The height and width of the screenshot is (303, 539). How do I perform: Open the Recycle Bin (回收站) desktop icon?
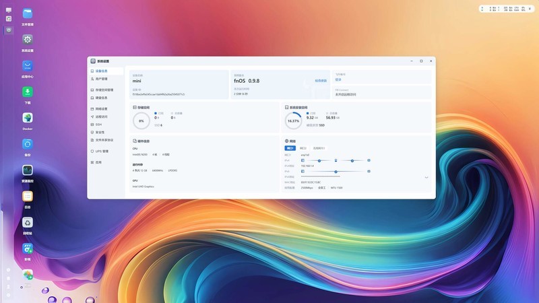pyautogui.click(x=28, y=222)
